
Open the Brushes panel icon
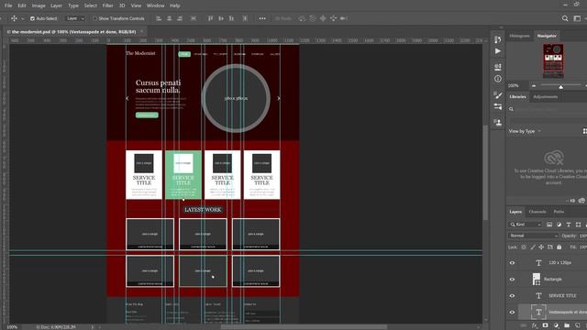(x=497, y=95)
